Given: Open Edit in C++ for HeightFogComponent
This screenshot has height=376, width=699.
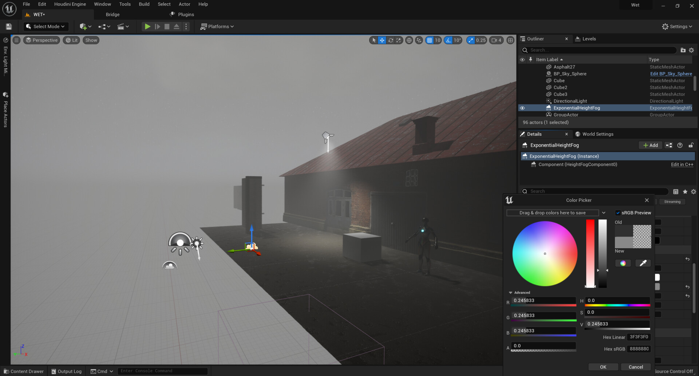Looking at the screenshot, I should coord(682,164).
